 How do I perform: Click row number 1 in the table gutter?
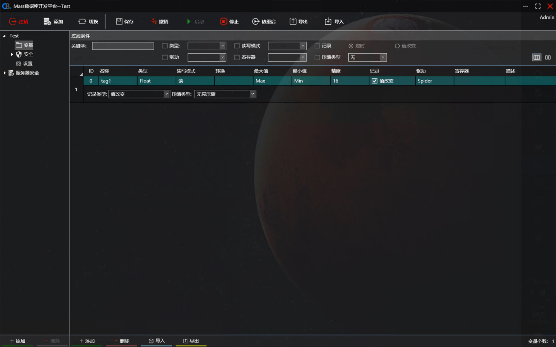76,89
